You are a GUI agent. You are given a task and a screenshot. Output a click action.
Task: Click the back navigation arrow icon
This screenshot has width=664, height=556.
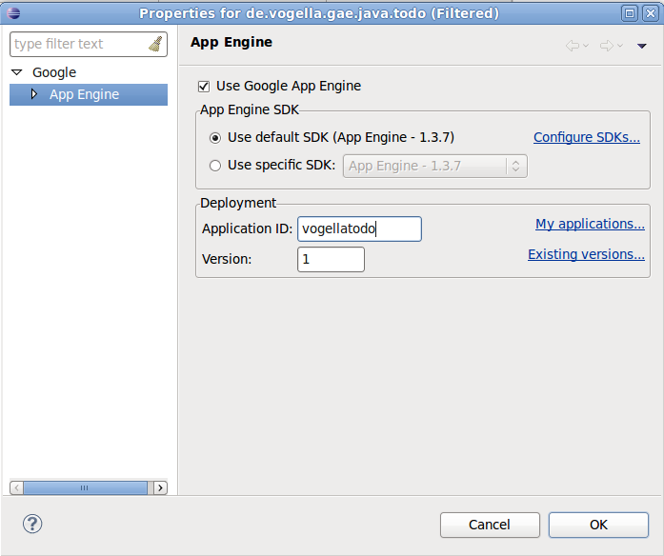573,46
